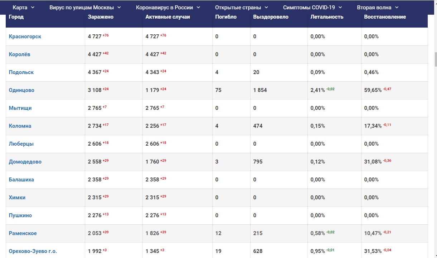Open the Коломна city link
This screenshot has height=258, width=437.
point(20,126)
